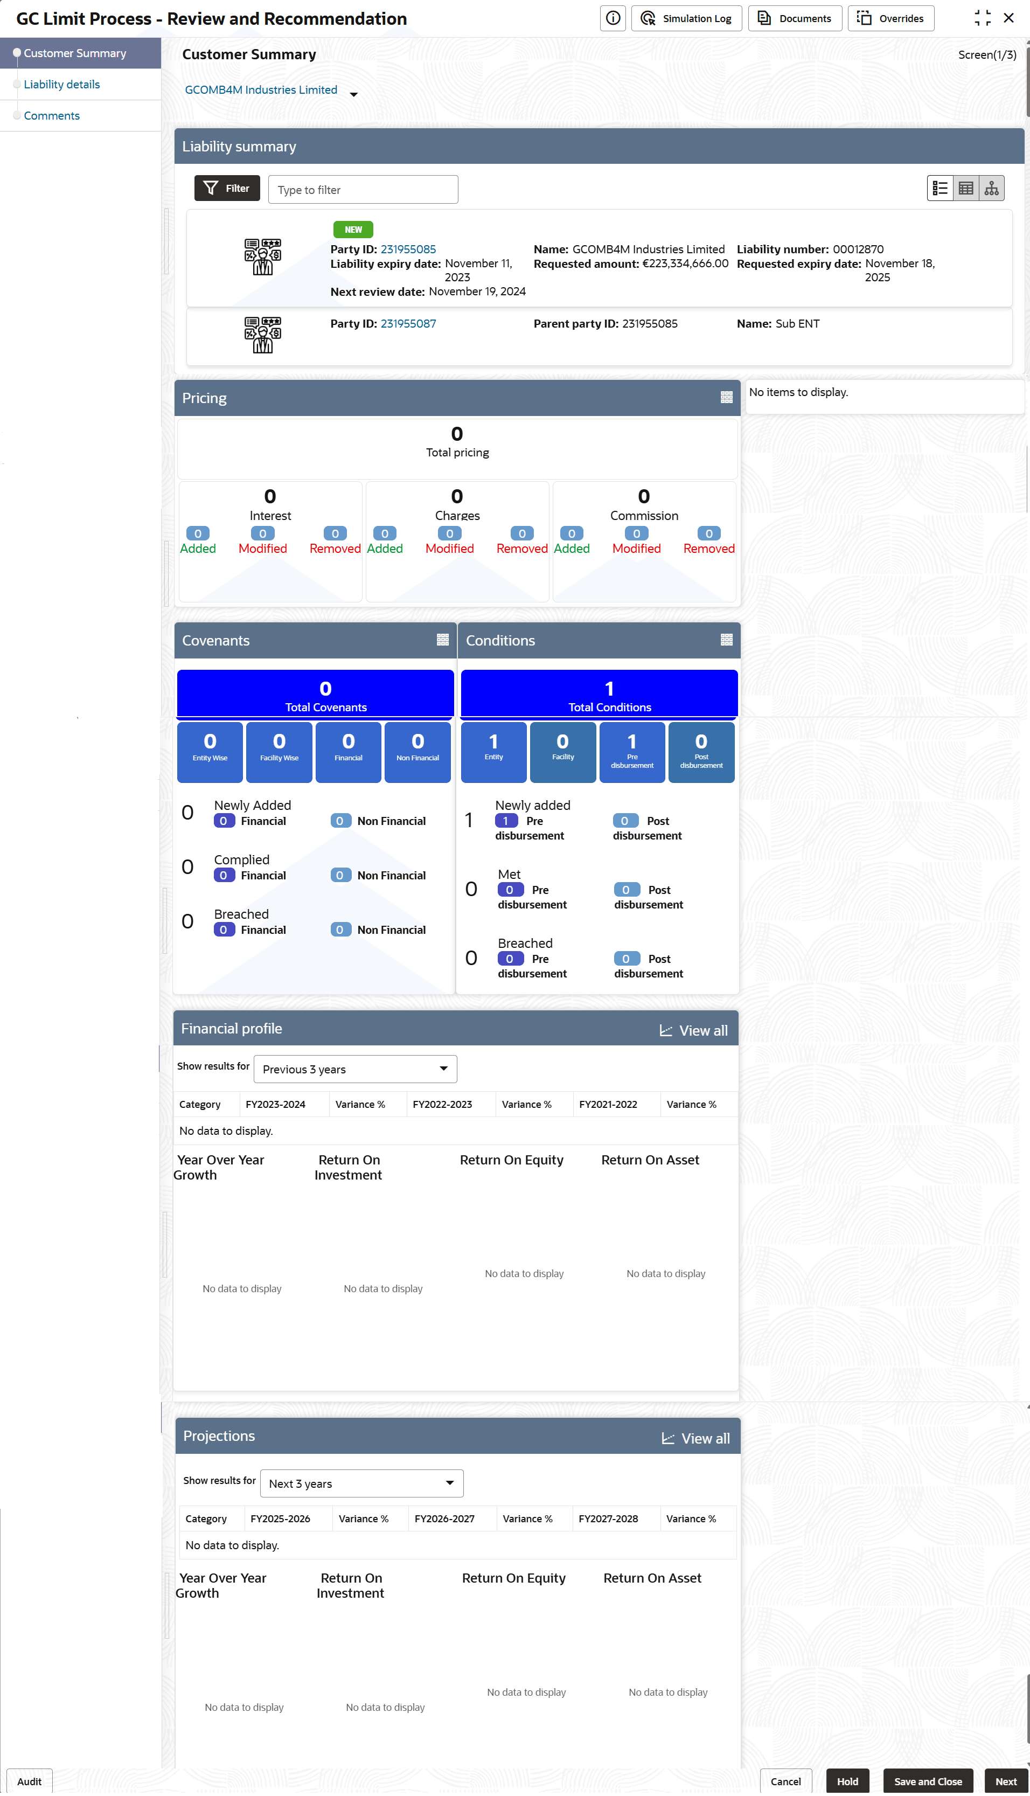This screenshot has width=1030, height=1796.
Task: Click the Parent party ID 231955085 value
Action: coord(650,323)
